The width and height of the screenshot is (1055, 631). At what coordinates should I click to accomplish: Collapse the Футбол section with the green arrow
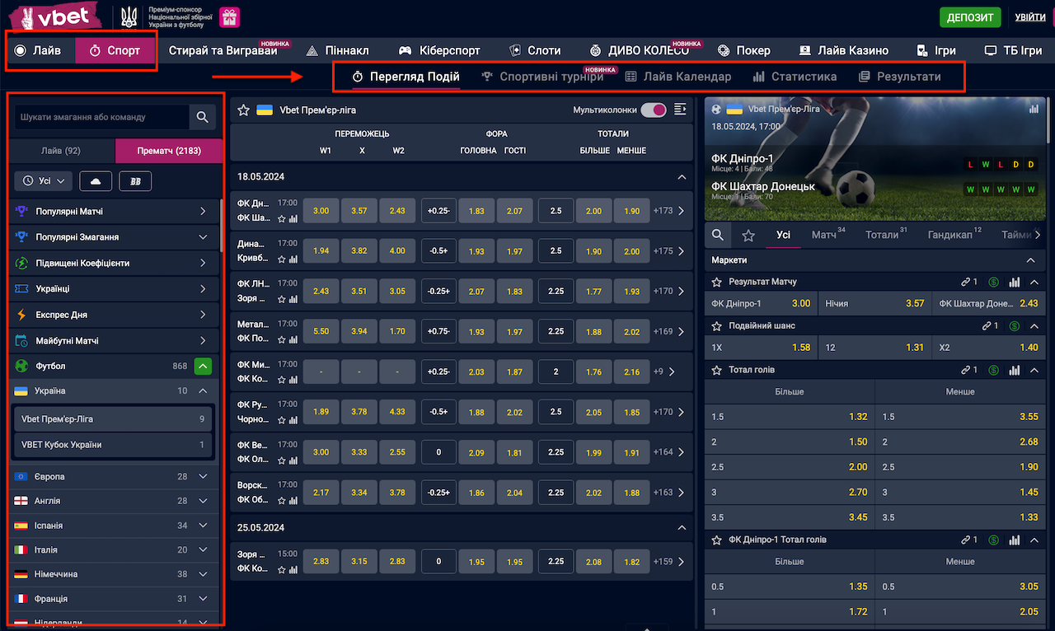(x=203, y=367)
